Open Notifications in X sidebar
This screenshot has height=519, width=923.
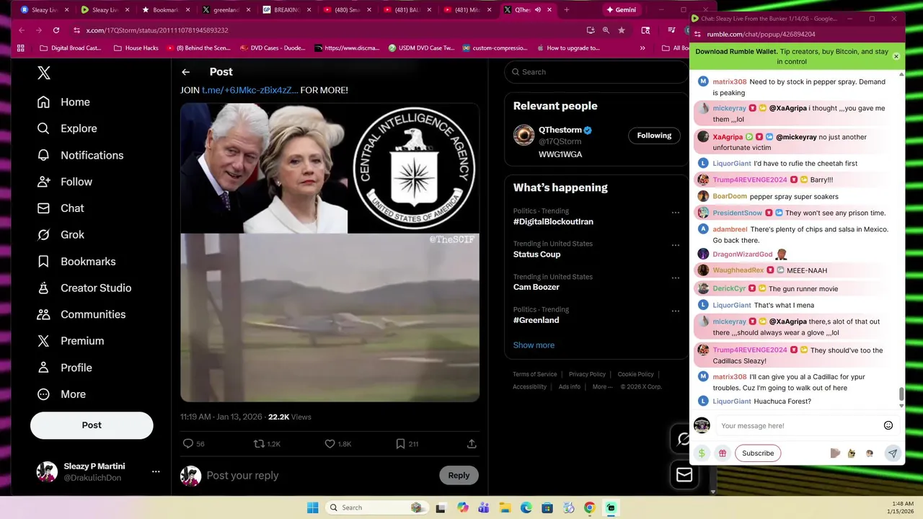point(80,155)
